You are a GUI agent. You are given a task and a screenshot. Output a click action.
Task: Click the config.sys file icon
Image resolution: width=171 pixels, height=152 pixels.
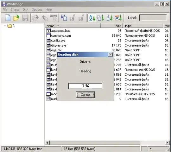click(48, 40)
